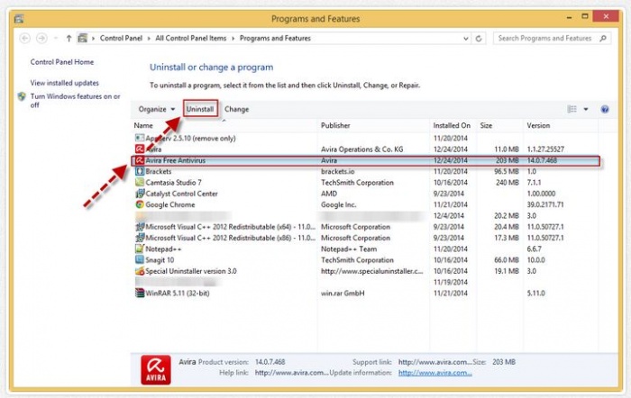Click the Notepad++ program icon

point(140,249)
